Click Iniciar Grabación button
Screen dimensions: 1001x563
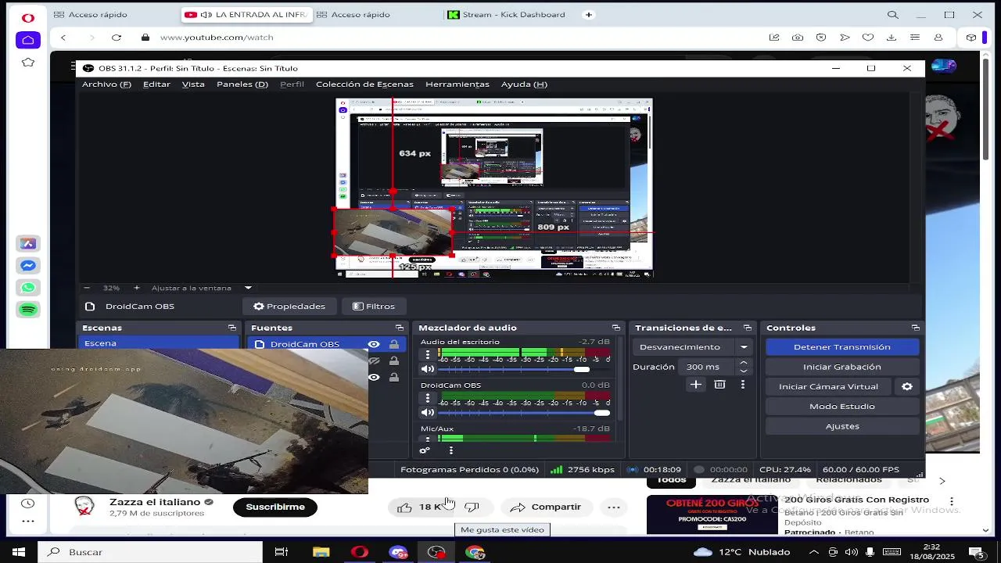pyautogui.click(x=842, y=367)
